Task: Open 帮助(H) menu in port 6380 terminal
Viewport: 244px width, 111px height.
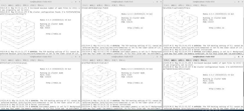Action: tap(41, 5)
